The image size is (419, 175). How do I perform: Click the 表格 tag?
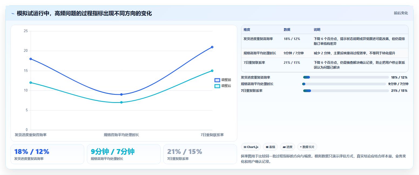coord(270,147)
